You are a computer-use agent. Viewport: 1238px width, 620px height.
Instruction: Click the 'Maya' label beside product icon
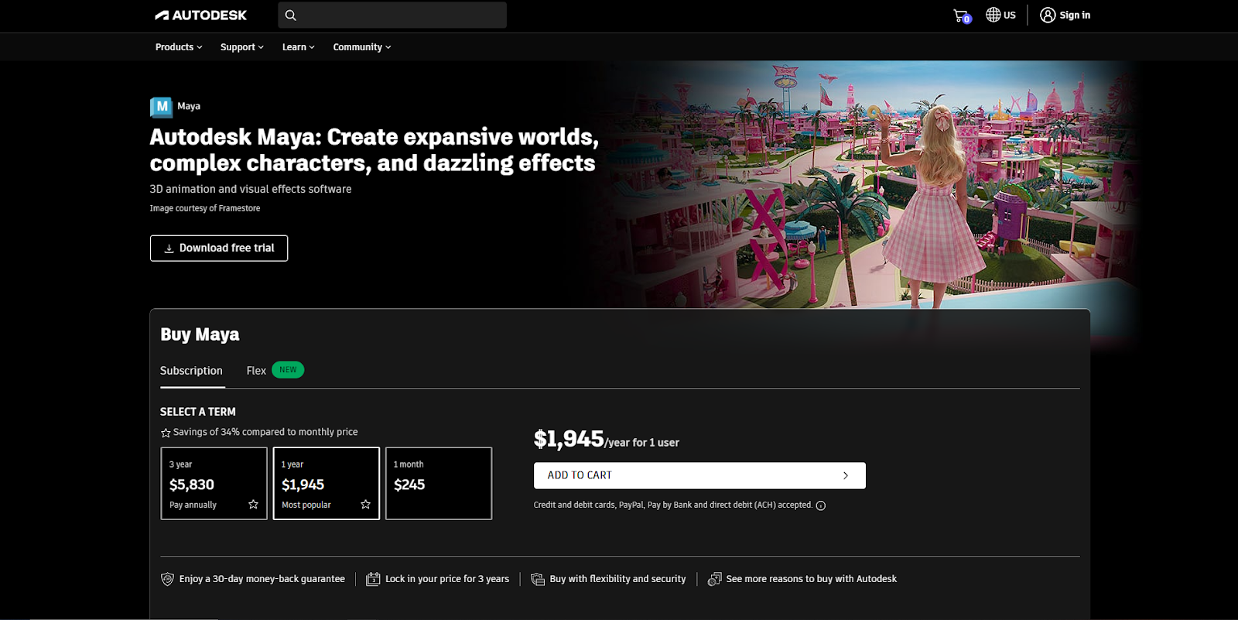pos(189,106)
